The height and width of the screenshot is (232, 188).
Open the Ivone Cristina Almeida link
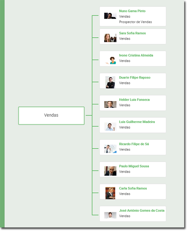[x=136, y=55]
